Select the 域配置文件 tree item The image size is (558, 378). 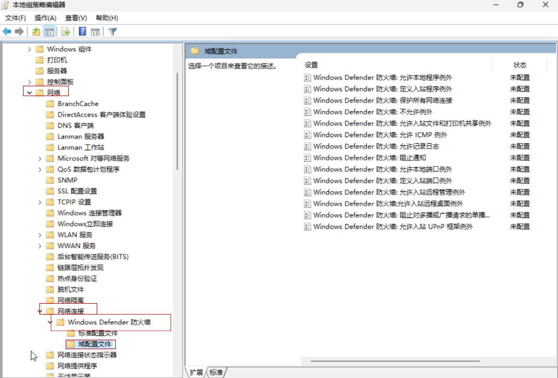95,344
